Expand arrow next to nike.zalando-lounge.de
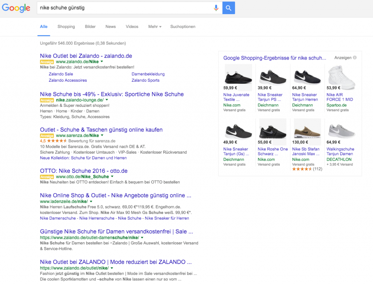373x284 pixels. pos(107,100)
